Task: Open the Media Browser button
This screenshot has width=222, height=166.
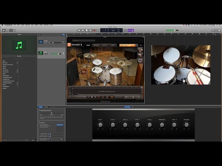Action: click(219, 30)
